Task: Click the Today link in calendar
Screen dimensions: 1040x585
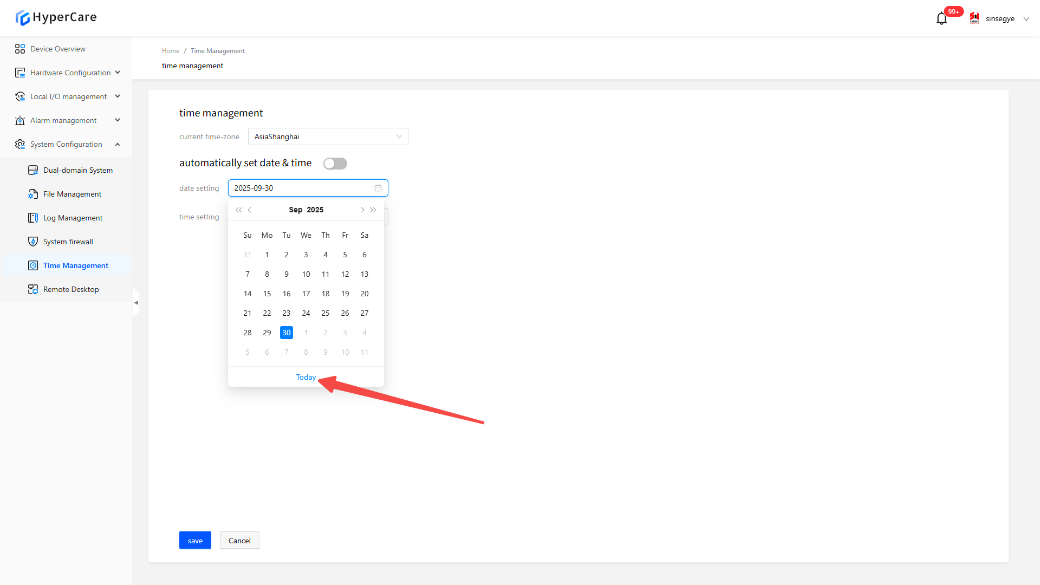Action: pyautogui.click(x=306, y=377)
